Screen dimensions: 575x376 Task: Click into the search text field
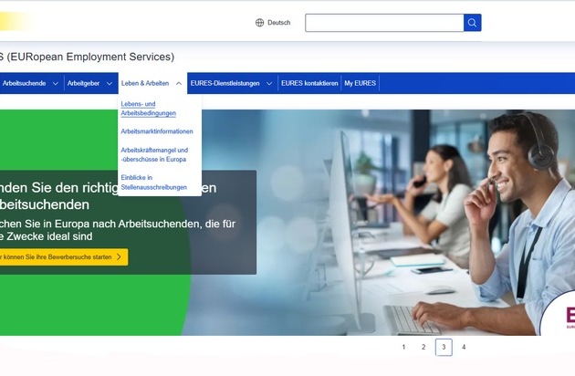tap(383, 23)
